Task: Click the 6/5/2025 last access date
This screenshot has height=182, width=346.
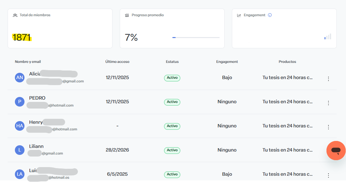Action: click(117, 174)
